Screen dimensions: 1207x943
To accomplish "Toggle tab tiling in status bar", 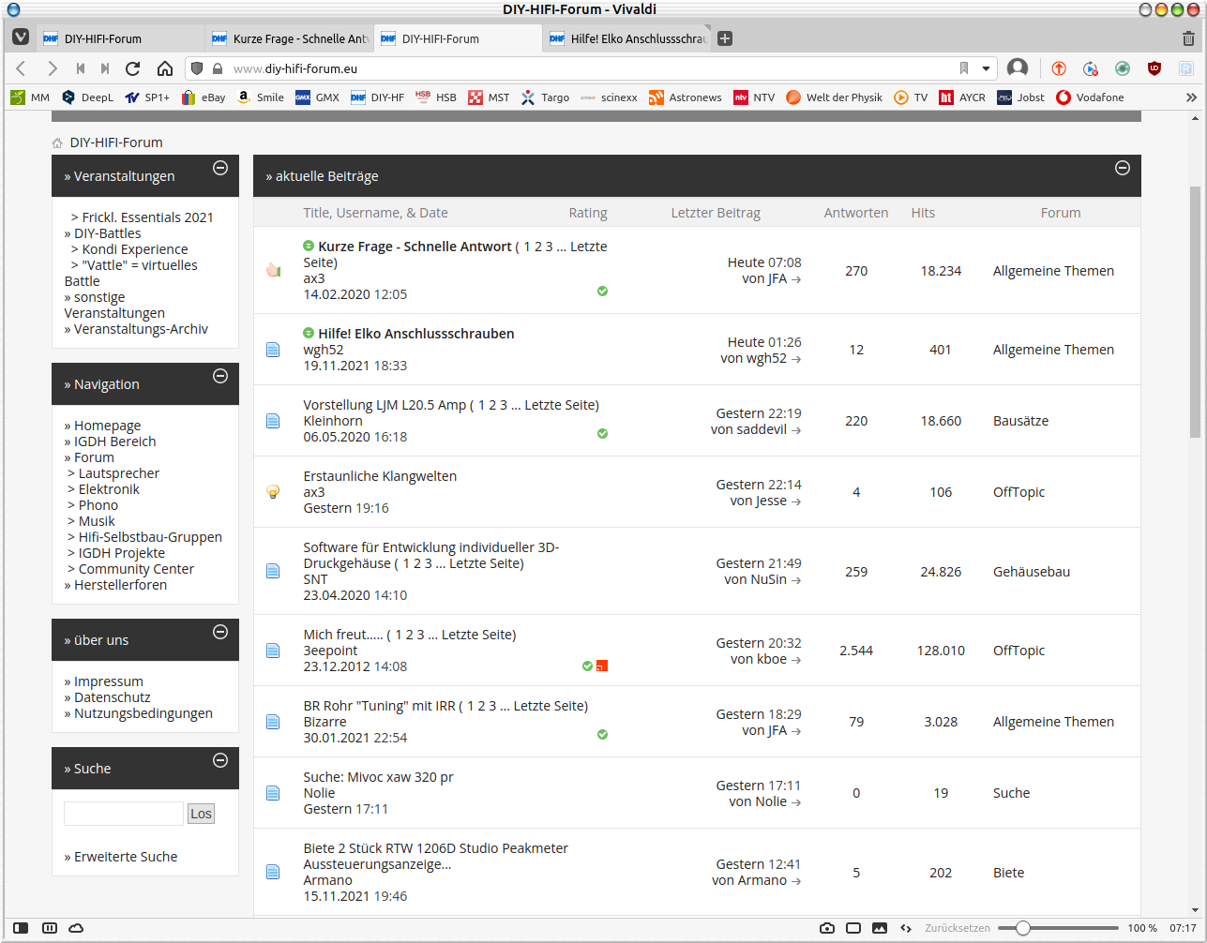I will tap(852, 928).
